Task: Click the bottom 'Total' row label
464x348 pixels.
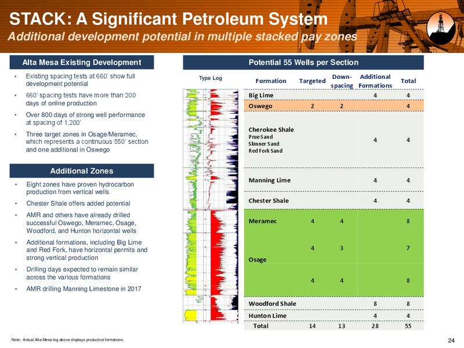Action: [x=260, y=326]
